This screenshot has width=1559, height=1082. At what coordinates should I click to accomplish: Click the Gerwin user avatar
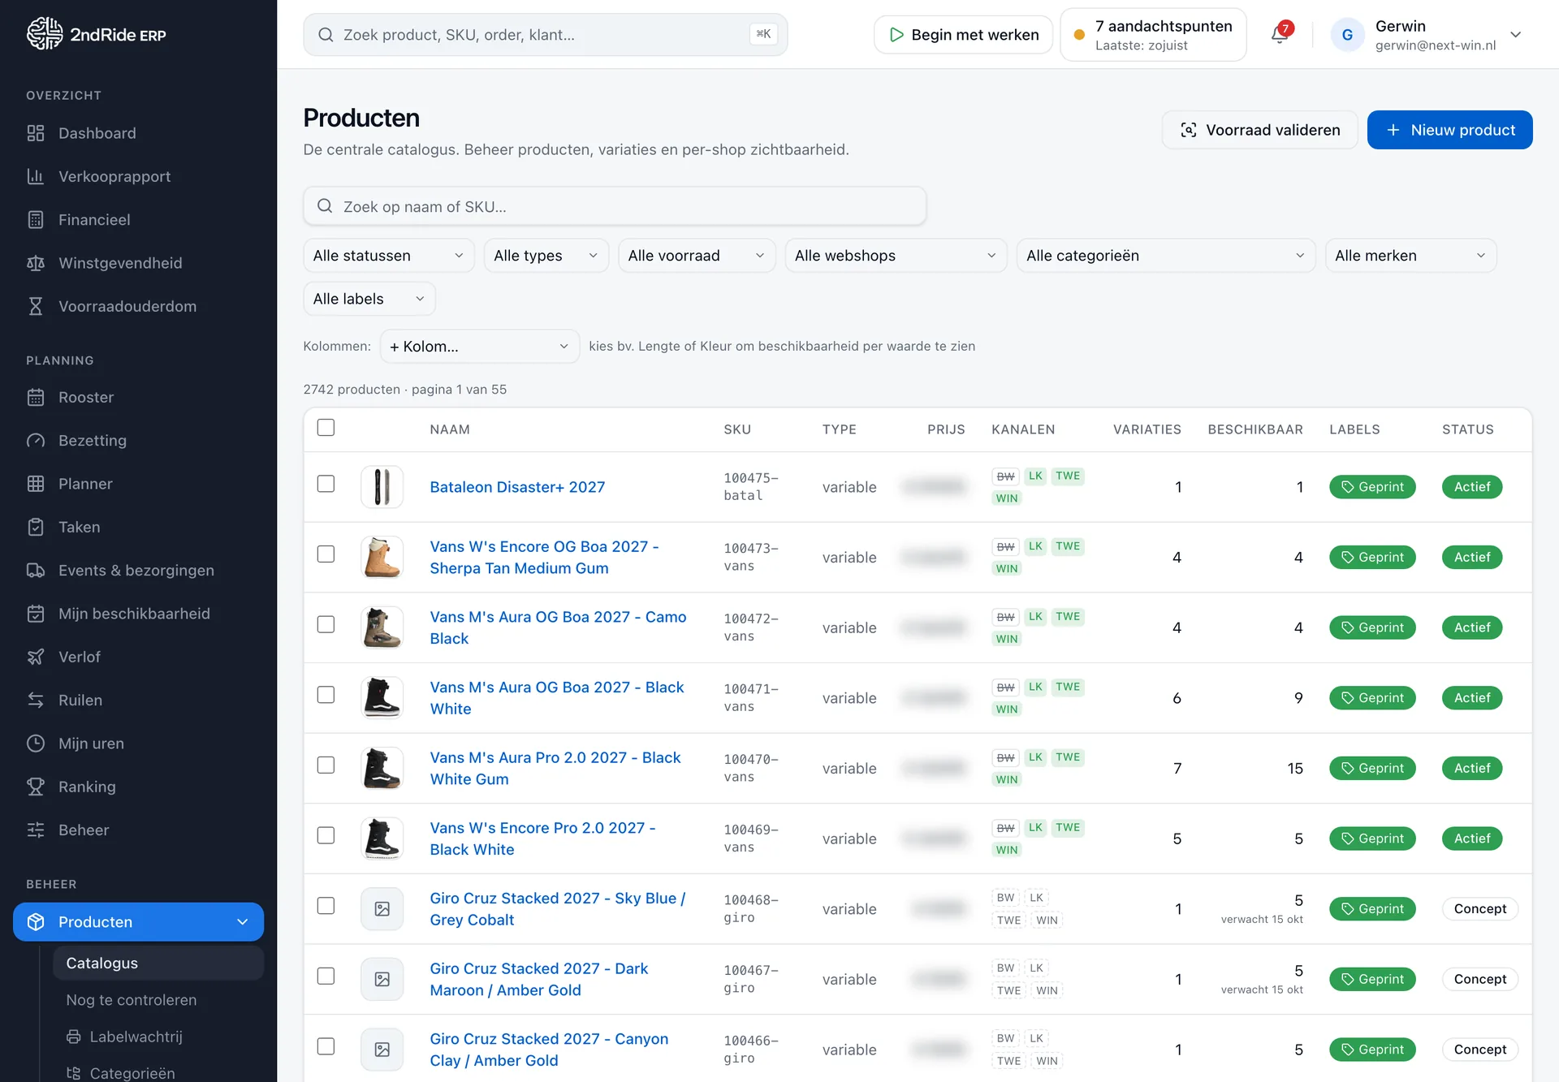click(x=1347, y=34)
